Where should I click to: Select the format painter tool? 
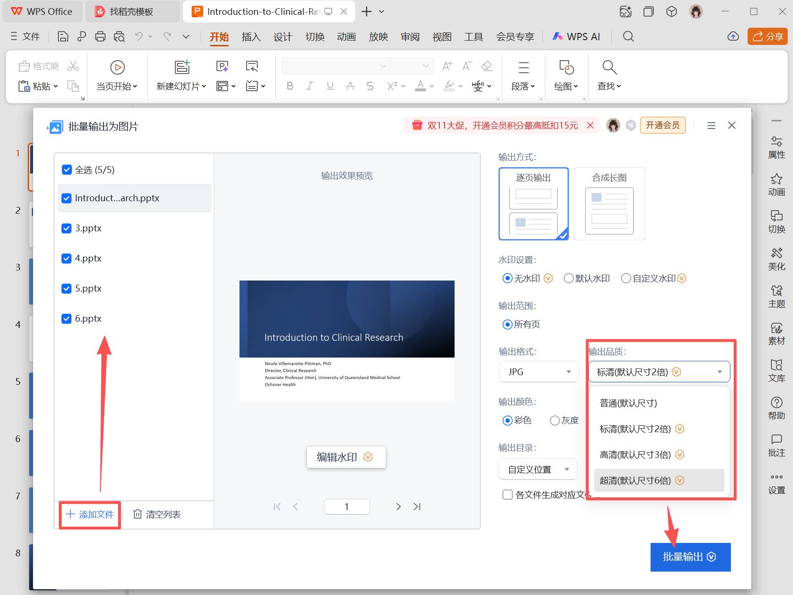37,66
